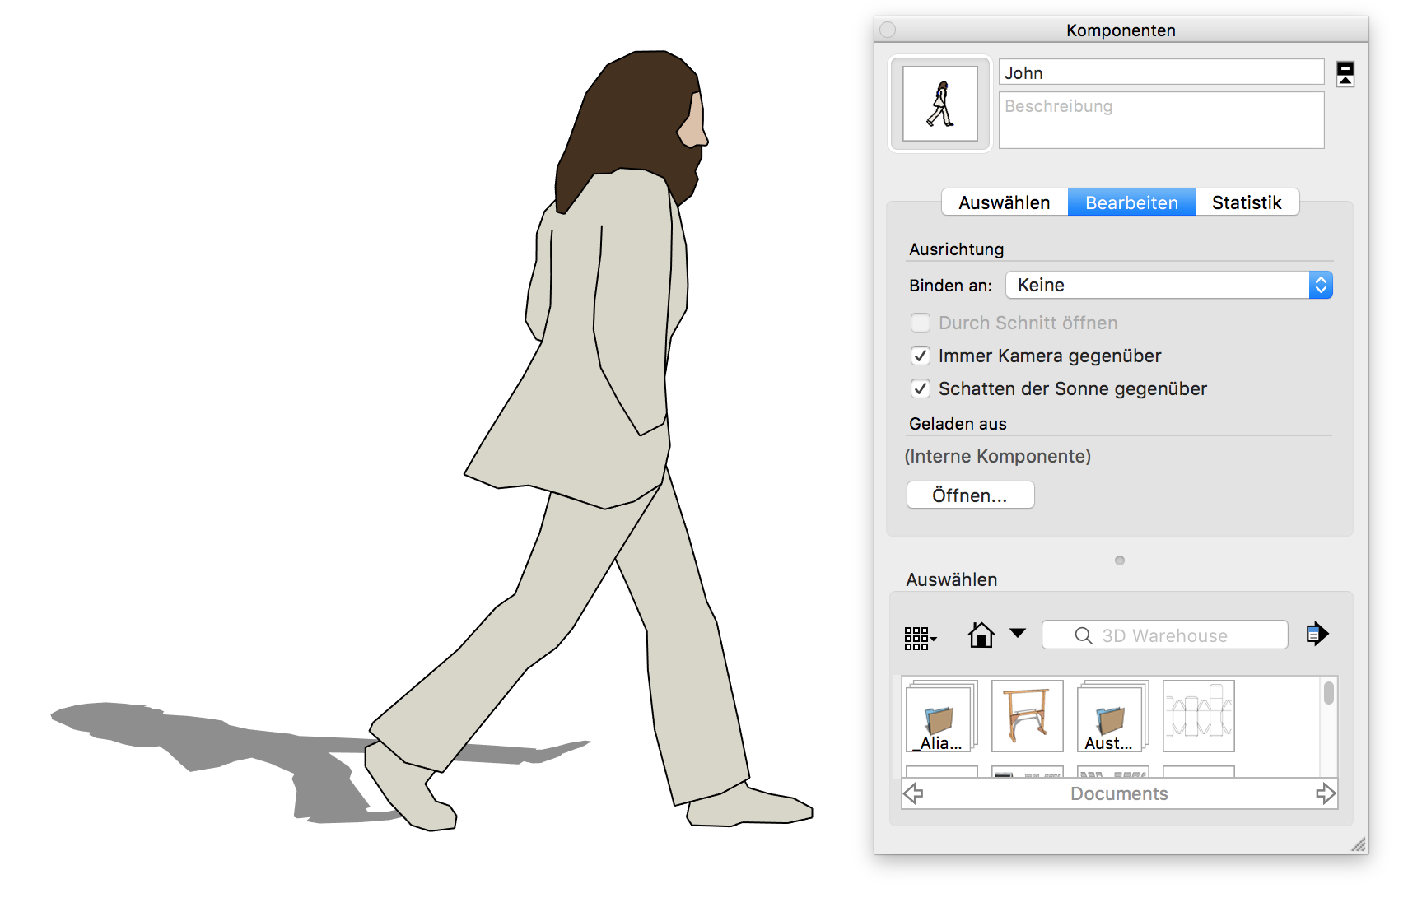Viewport: 1408px width, 907px height.
Task: Expand the navigation arrow next to house icon
Action: (1018, 633)
